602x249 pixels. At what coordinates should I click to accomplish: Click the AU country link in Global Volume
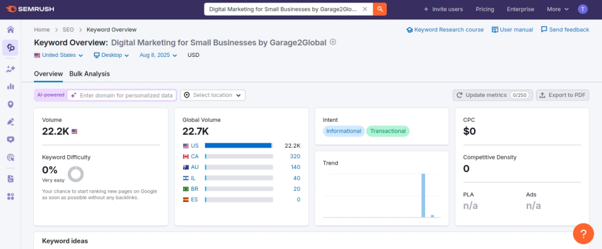tap(194, 167)
